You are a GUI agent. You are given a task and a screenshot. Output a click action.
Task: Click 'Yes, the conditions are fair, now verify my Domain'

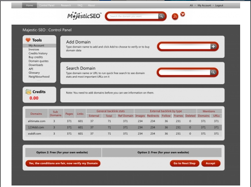point(63,163)
